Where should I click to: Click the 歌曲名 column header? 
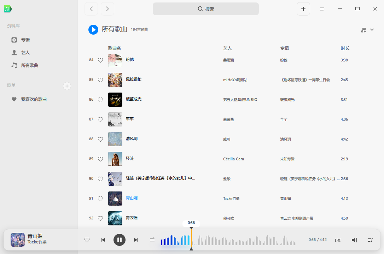coord(114,48)
